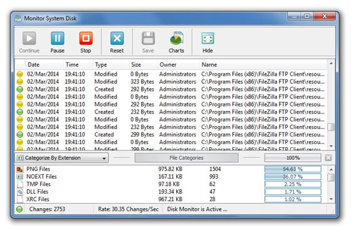Click changes list scrollbar up arrow
This screenshot has height=230, width=351.
(331, 63)
